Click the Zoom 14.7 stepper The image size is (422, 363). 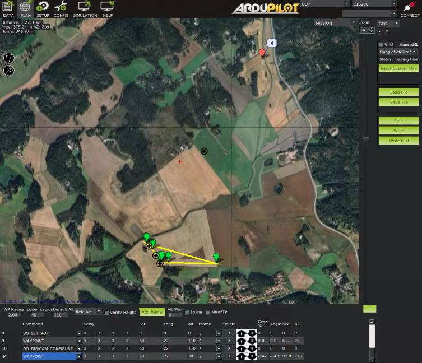[367, 30]
